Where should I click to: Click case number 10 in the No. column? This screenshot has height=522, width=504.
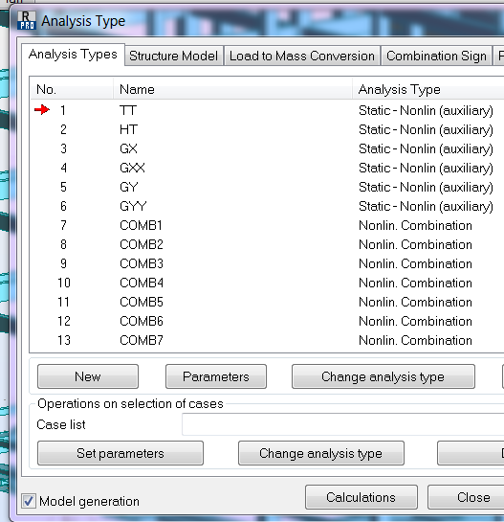64,283
